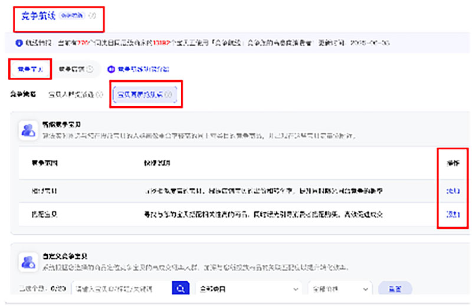472x306 pixels.
Task: Click the blue info icon in the notice bar
Action: (x=19, y=43)
